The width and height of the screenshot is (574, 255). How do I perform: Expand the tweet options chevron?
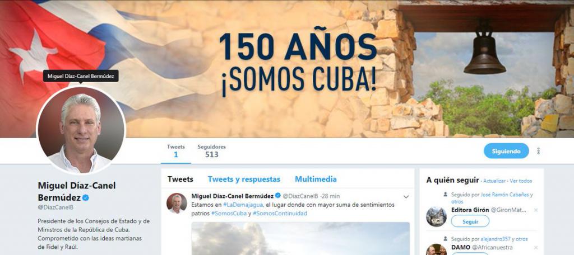click(x=406, y=196)
